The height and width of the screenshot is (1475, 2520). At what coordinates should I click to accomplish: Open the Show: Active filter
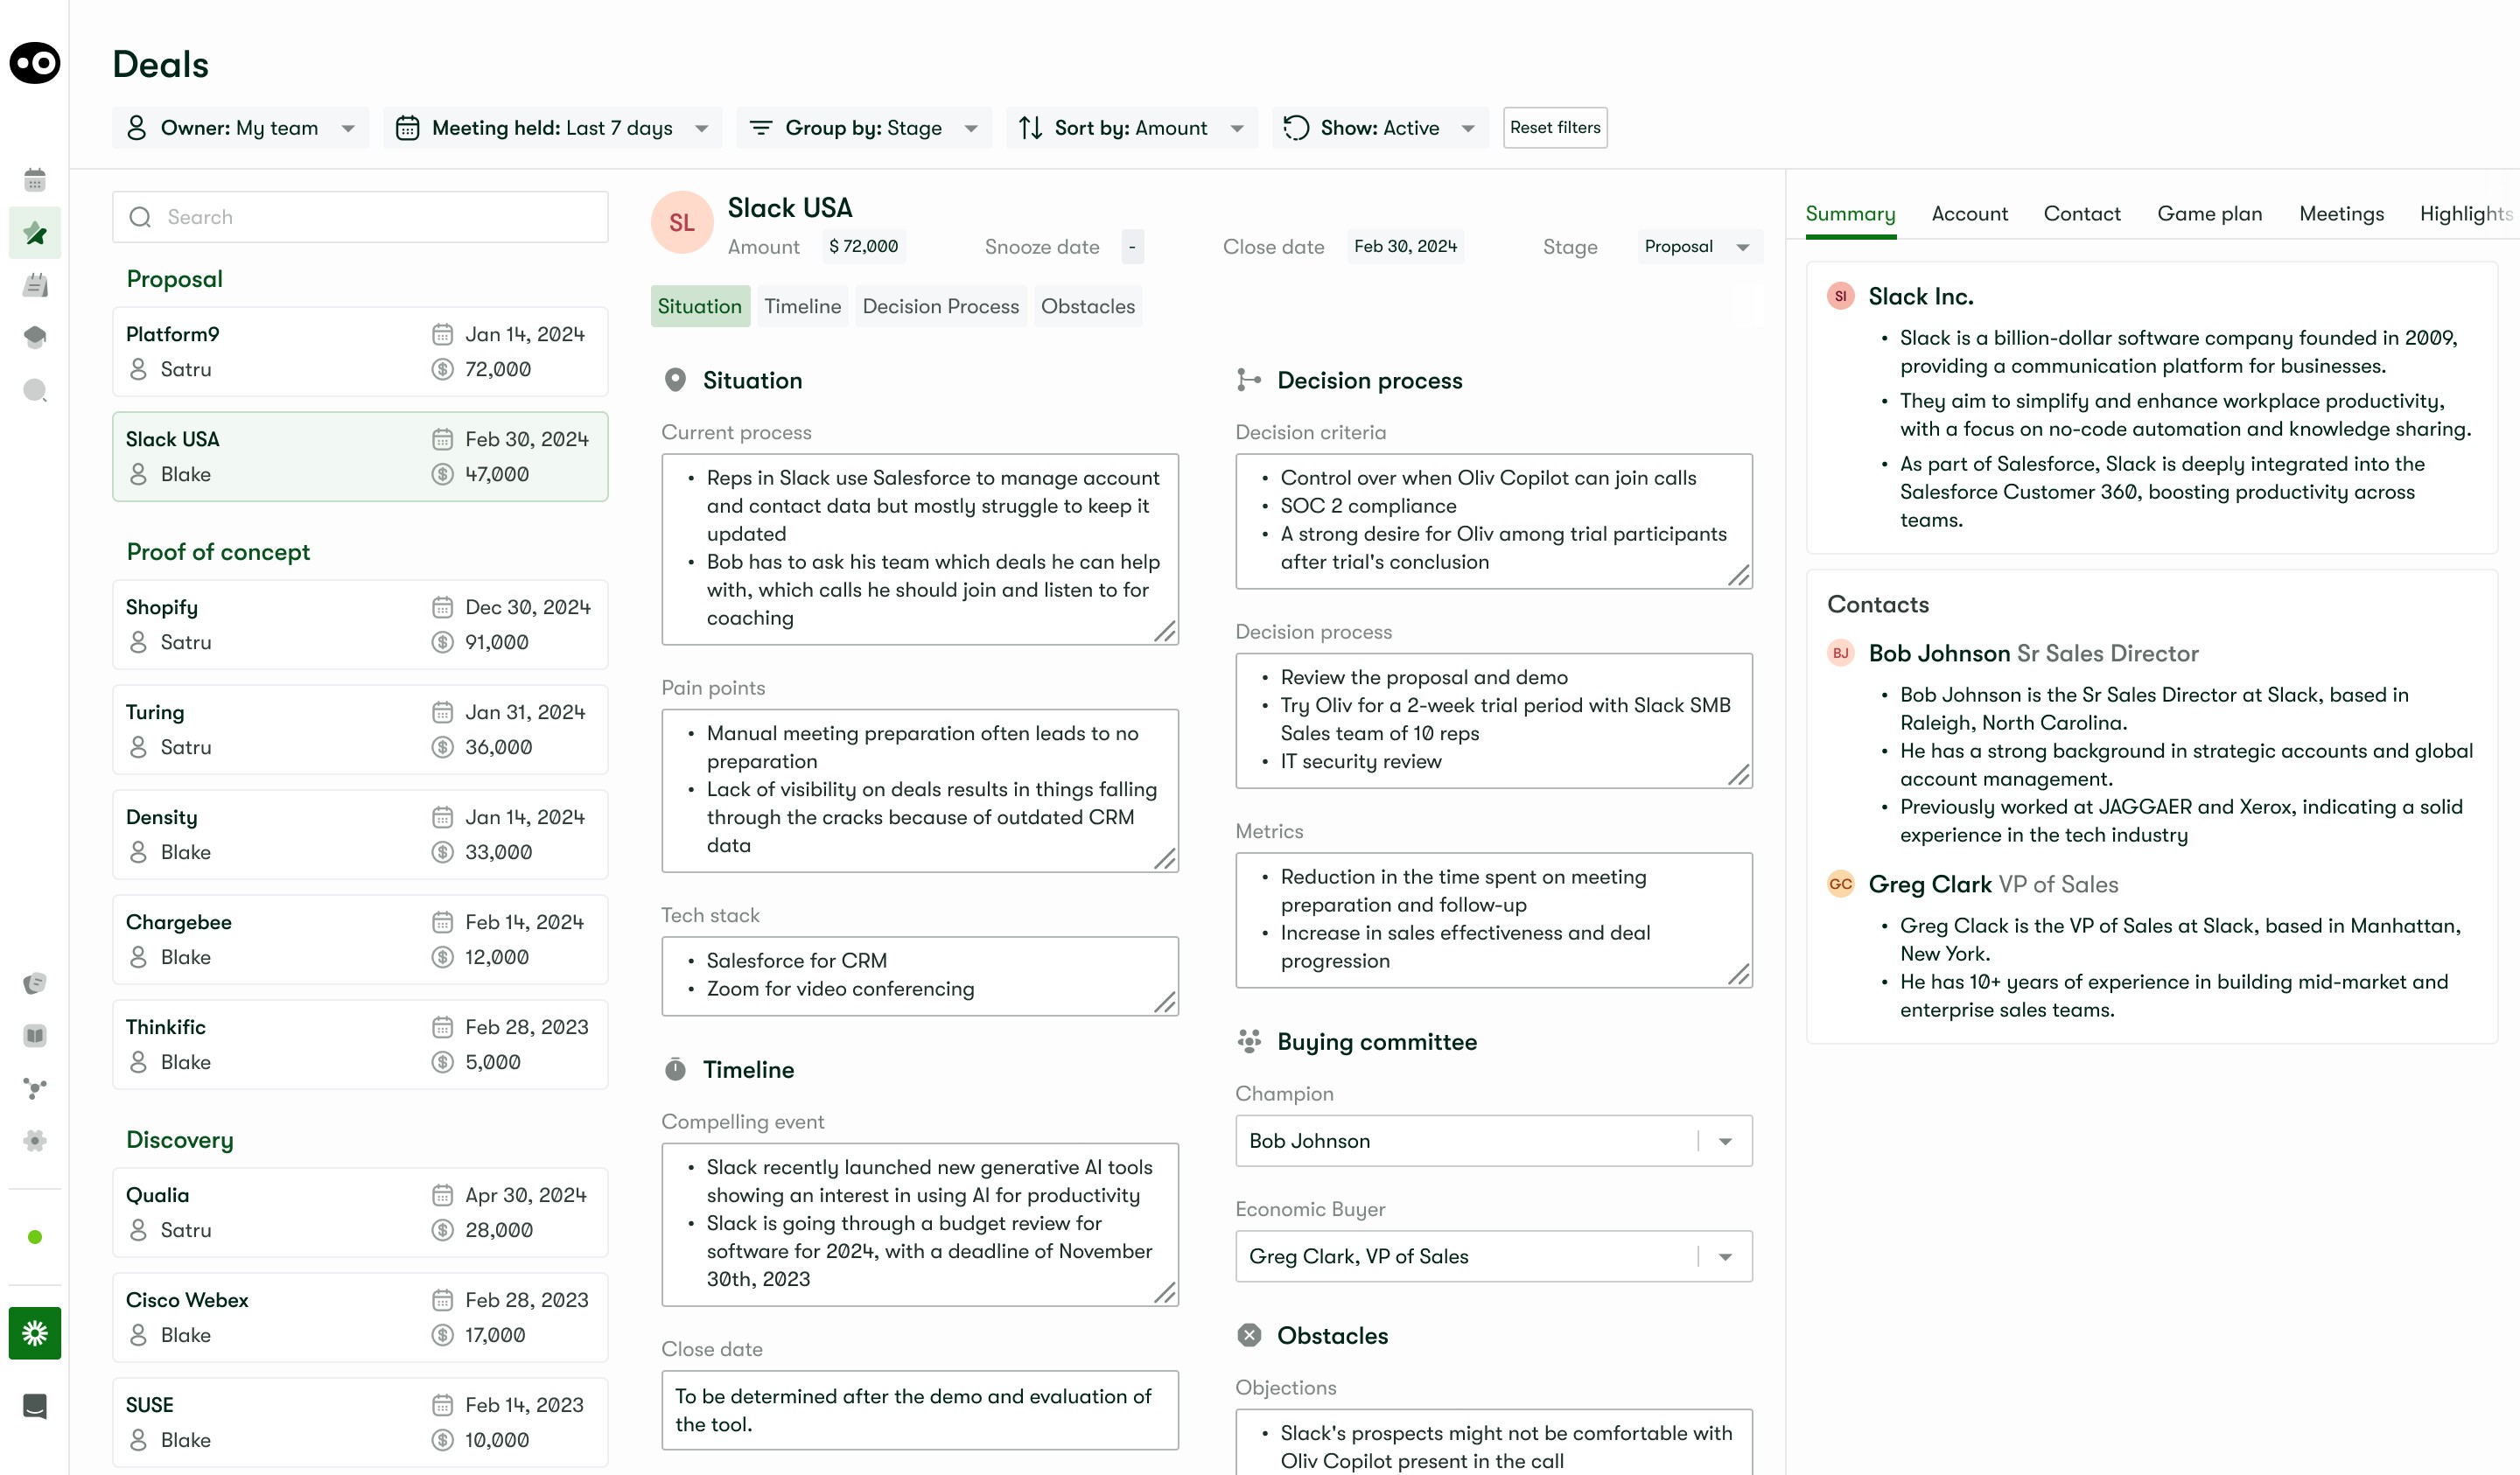click(x=1379, y=128)
